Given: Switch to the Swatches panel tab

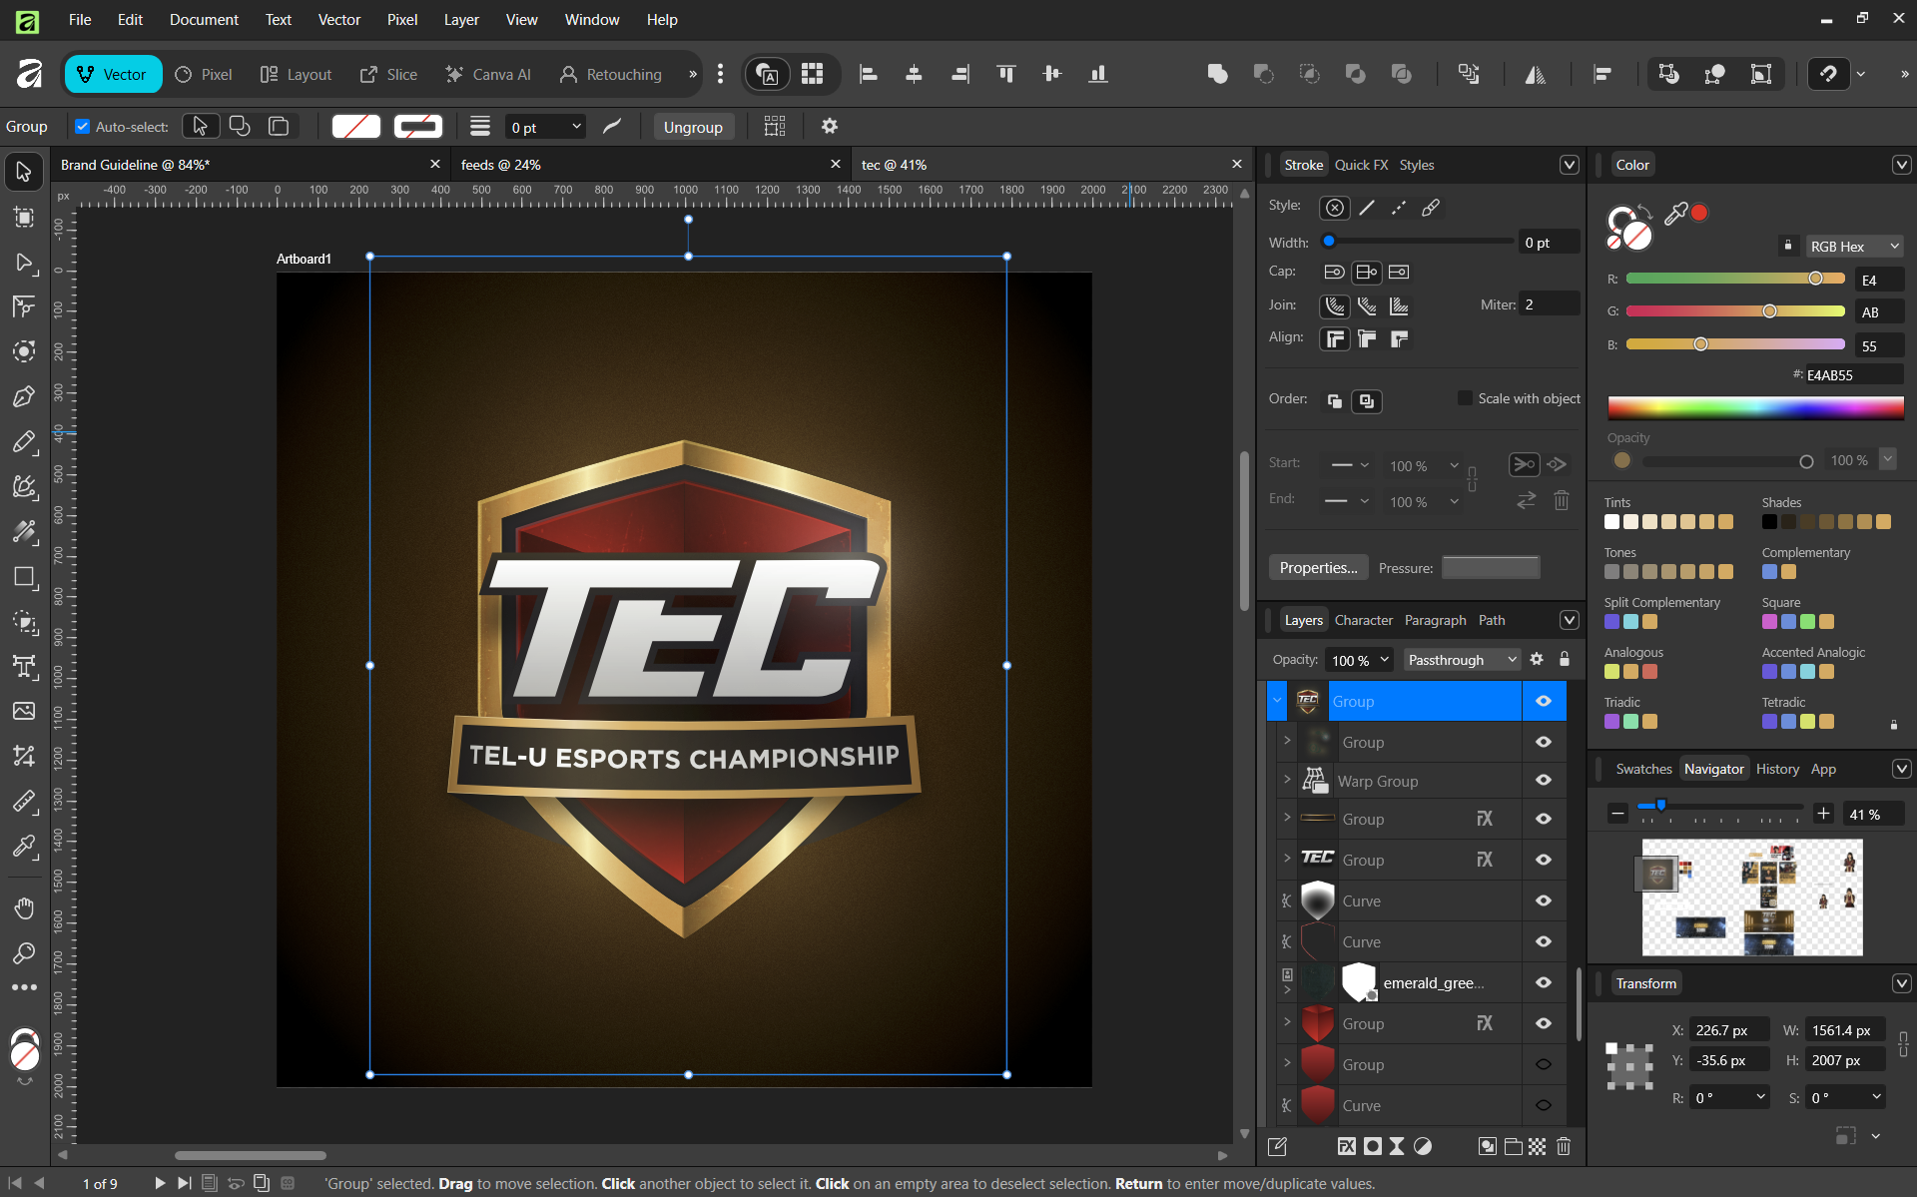Looking at the screenshot, I should tap(1643, 769).
